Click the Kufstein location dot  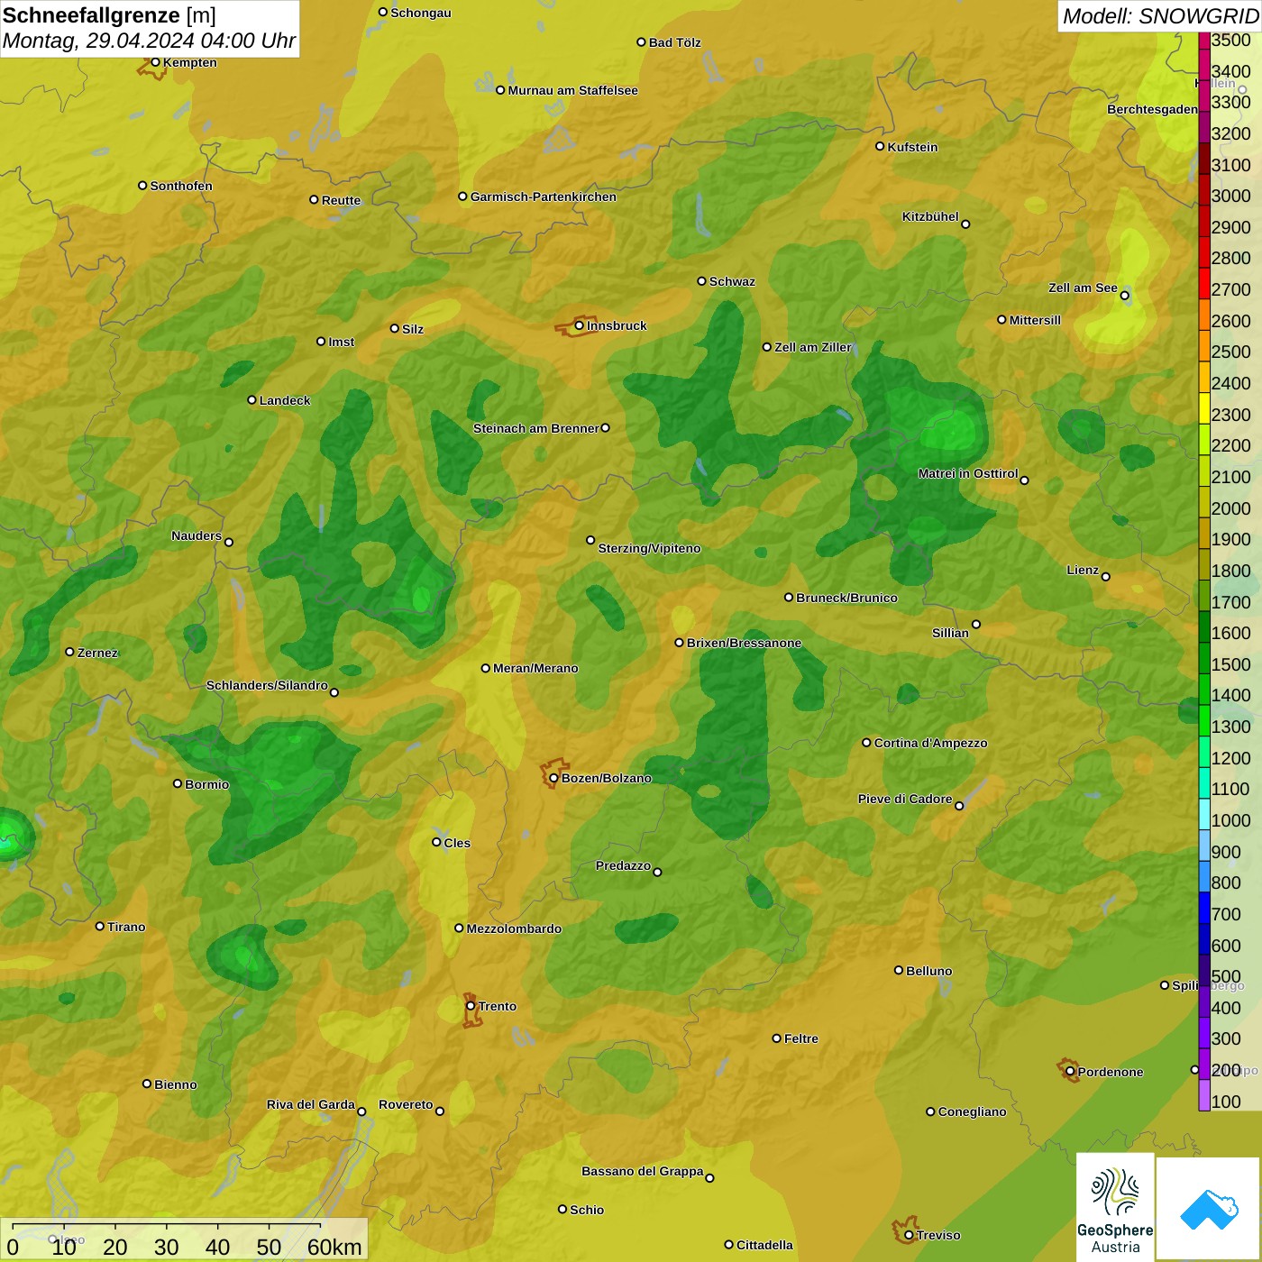880,146
